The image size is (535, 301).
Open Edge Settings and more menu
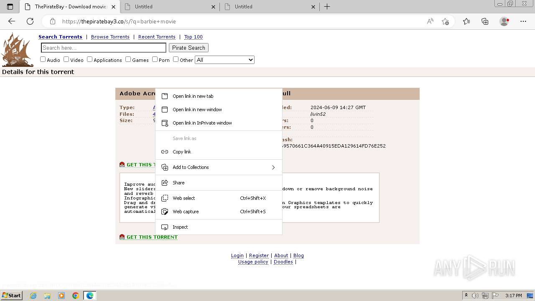523,21
